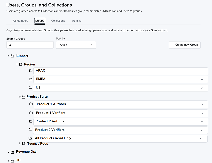The width and height of the screenshot is (212, 163).
Task: Click the folder icon beside EMEA
Action: click(31, 79)
